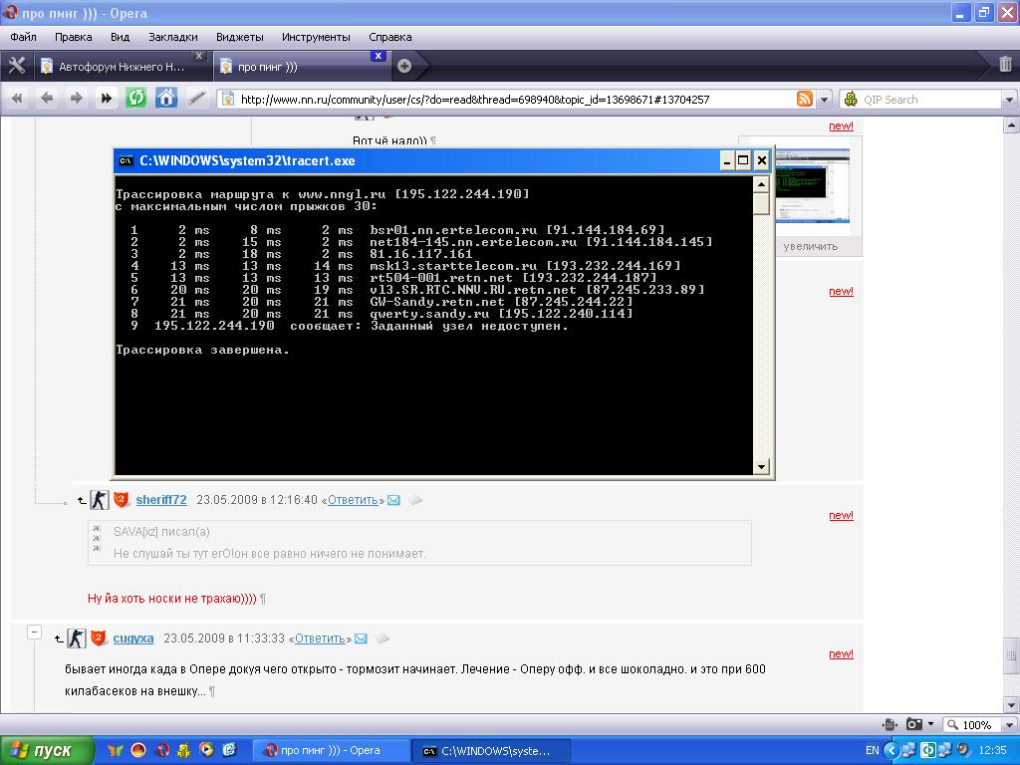Viewport: 1020px width, 765px height.
Task: Switch to the Автофорум Нижнего Н... tab
Action: click(122, 67)
